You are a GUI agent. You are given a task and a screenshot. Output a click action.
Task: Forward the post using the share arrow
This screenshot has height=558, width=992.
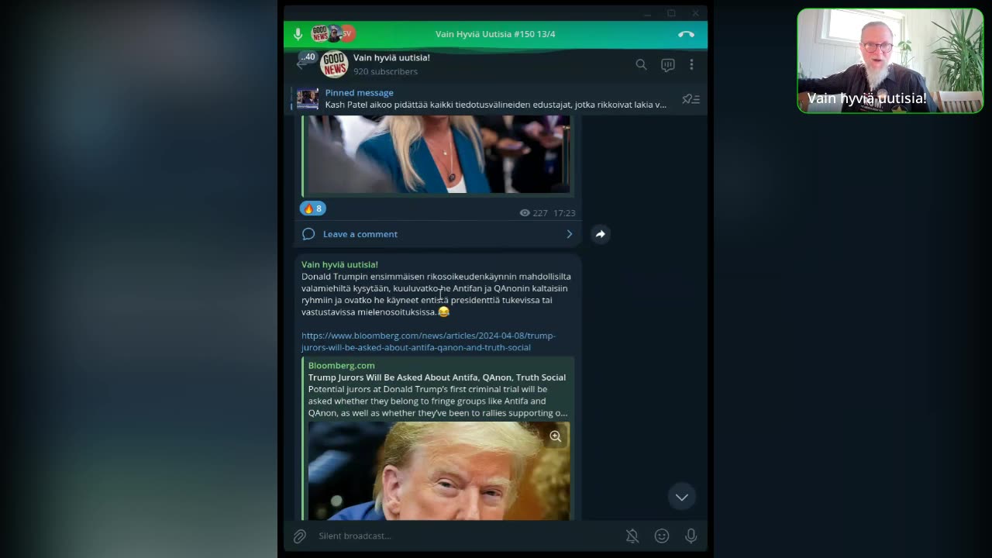601,234
